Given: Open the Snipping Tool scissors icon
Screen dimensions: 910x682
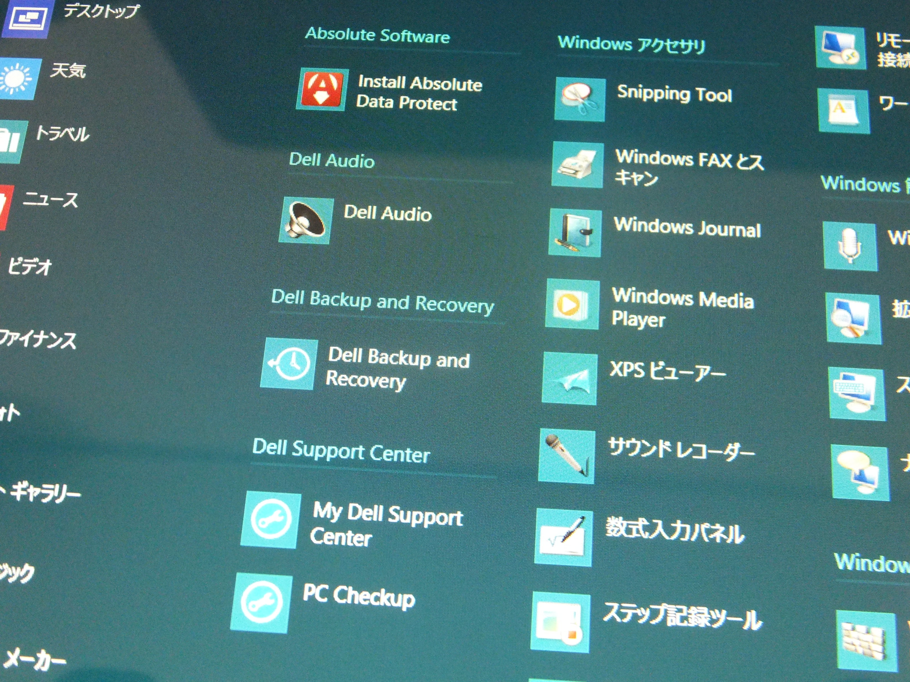Looking at the screenshot, I should pyautogui.click(x=580, y=99).
